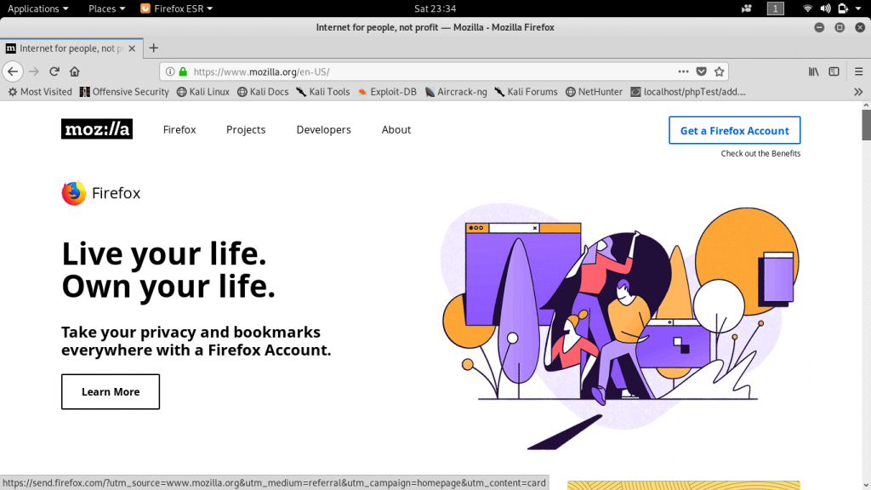
Task: Open Firefox ESR application menu
Action: 176,9
